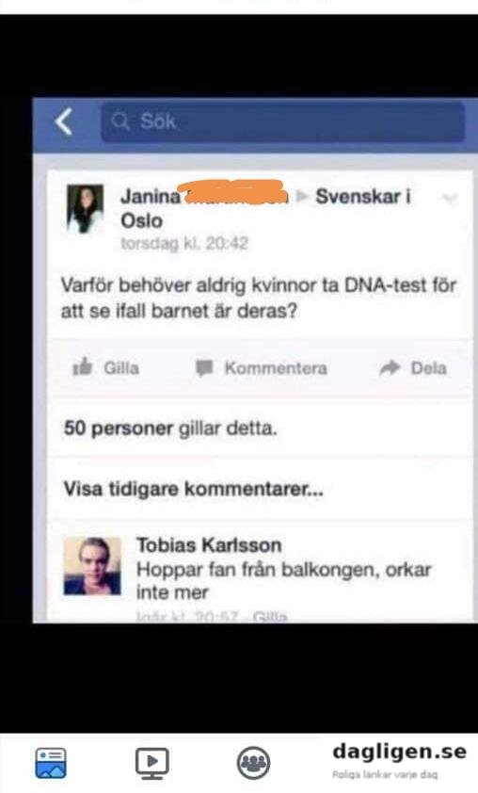Click the Dela share arrow icon
Viewport: 478px width, 793px height.
coord(390,367)
